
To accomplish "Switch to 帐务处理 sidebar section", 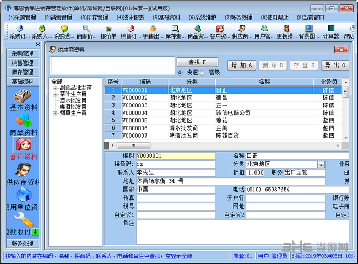I will pyautogui.click(x=23, y=244).
